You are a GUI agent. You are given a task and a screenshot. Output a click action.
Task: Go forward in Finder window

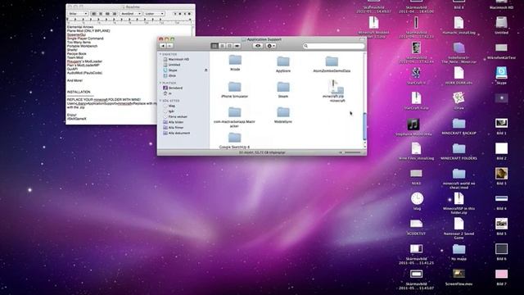(169, 46)
